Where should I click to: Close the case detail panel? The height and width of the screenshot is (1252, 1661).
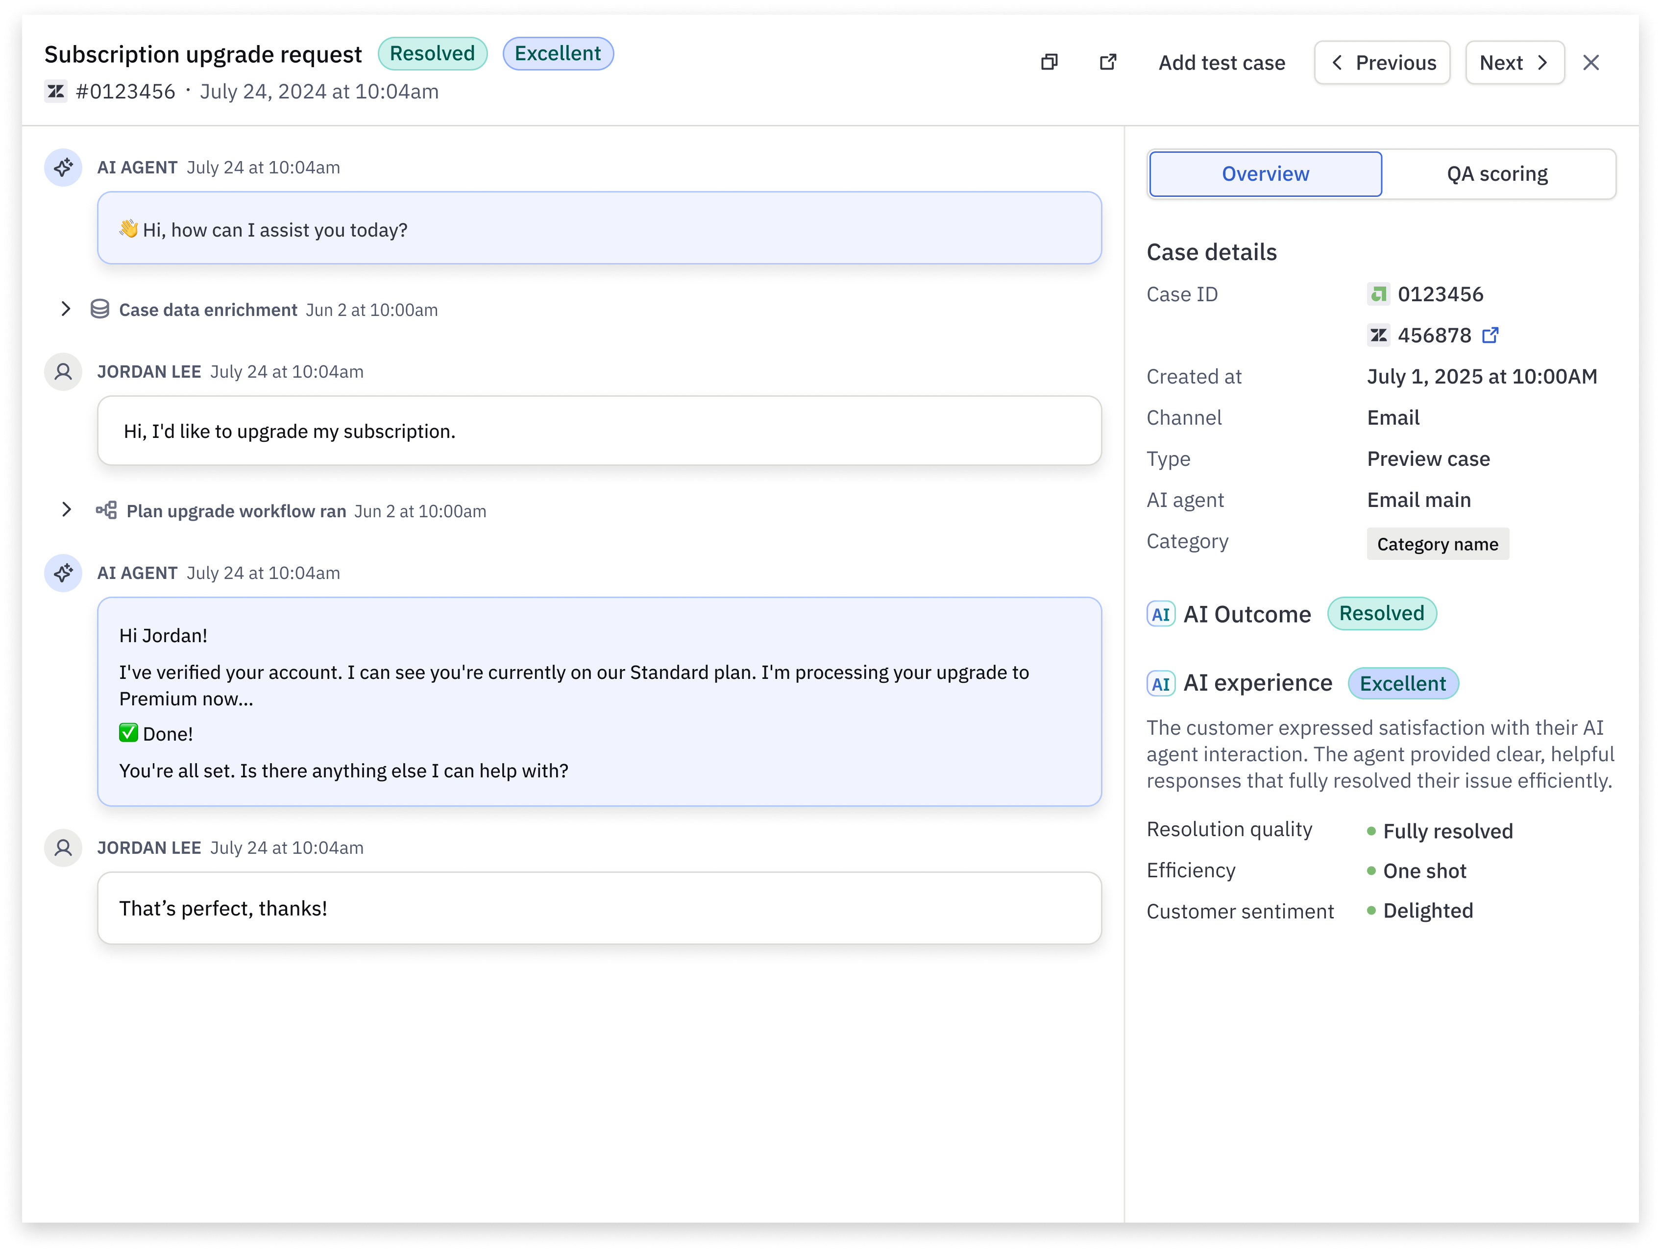pyautogui.click(x=1590, y=62)
